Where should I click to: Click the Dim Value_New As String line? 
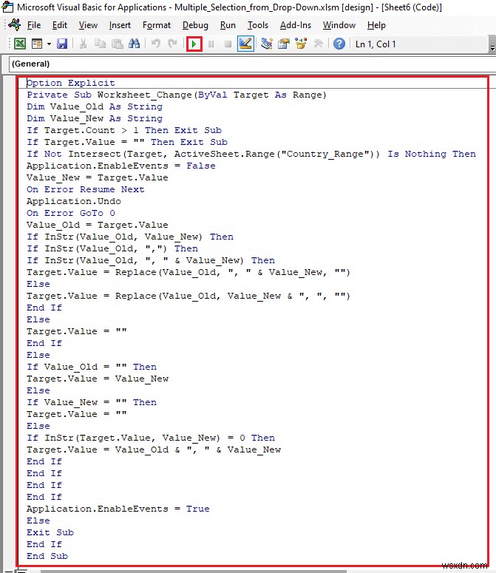click(x=95, y=118)
